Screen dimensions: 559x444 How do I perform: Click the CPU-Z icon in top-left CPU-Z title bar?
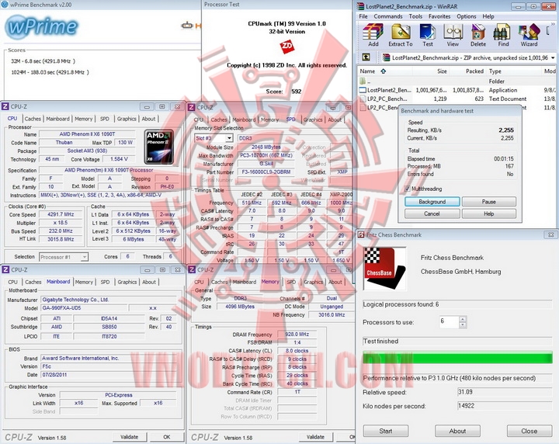[5, 106]
